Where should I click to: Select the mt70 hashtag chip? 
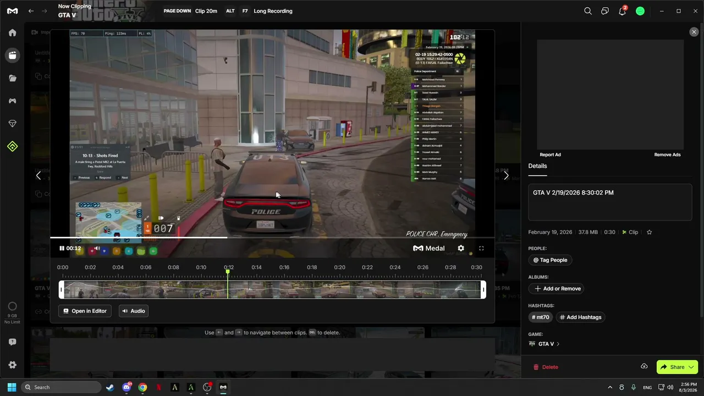(x=540, y=317)
